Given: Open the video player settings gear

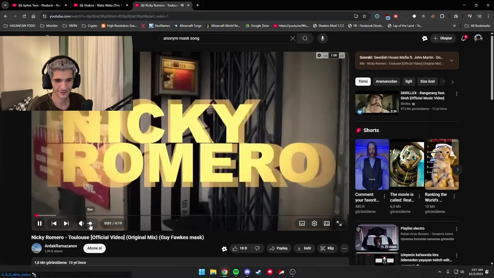Looking at the screenshot, I should (x=315, y=223).
